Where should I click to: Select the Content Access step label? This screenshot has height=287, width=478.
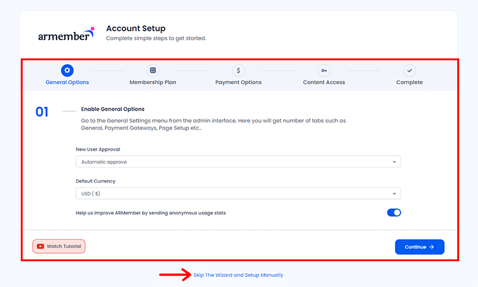[324, 82]
